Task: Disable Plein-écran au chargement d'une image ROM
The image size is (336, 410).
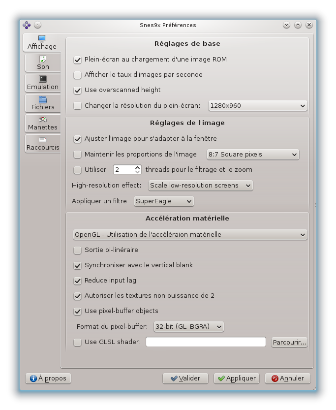Action: (77, 60)
